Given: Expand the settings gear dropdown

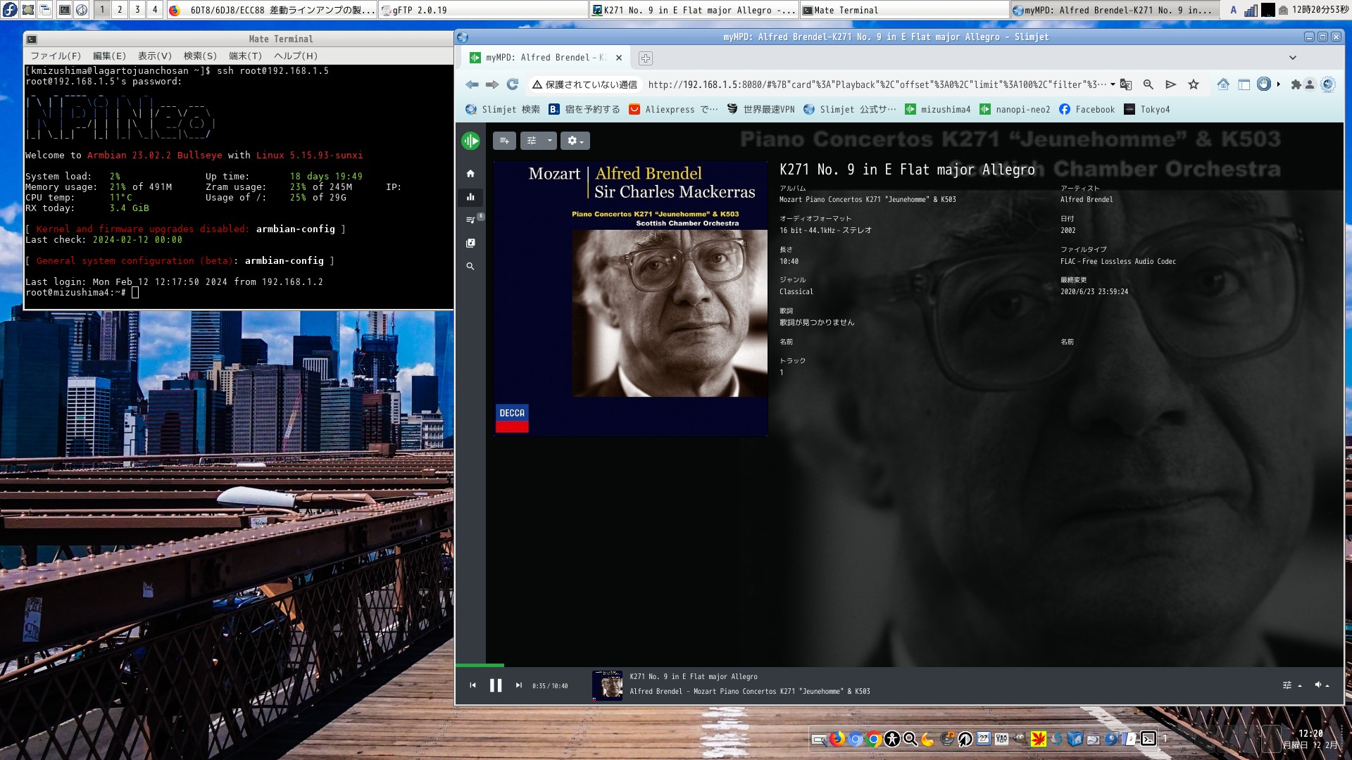Looking at the screenshot, I should point(575,141).
